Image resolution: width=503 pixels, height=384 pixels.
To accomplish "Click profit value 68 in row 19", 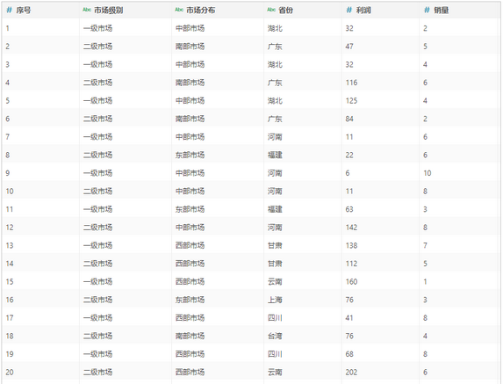I will [349, 354].
